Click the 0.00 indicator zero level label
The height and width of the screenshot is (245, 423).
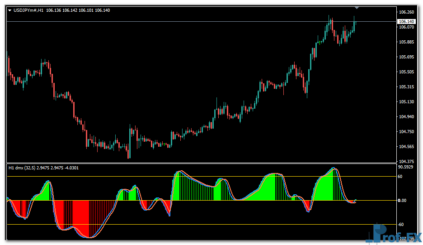[x=402, y=200]
